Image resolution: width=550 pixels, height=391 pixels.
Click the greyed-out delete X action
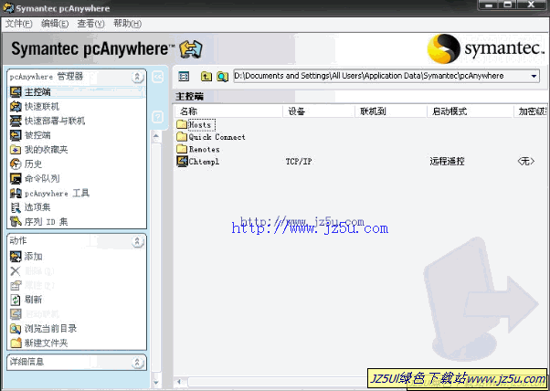pyautogui.click(x=16, y=270)
